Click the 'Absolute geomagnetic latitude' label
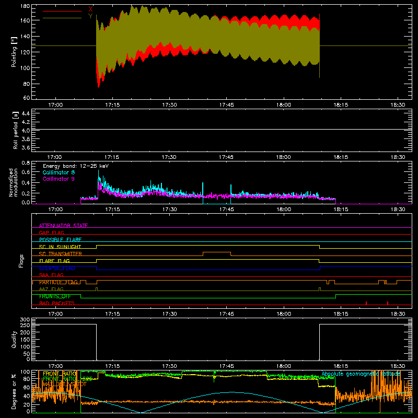This screenshot has height=418, width=418. click(x=361, y=374)
